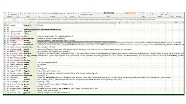Apply accounting number format icon
The height and width of the screenshot is (104, 186).
click(x=68, y=14)
